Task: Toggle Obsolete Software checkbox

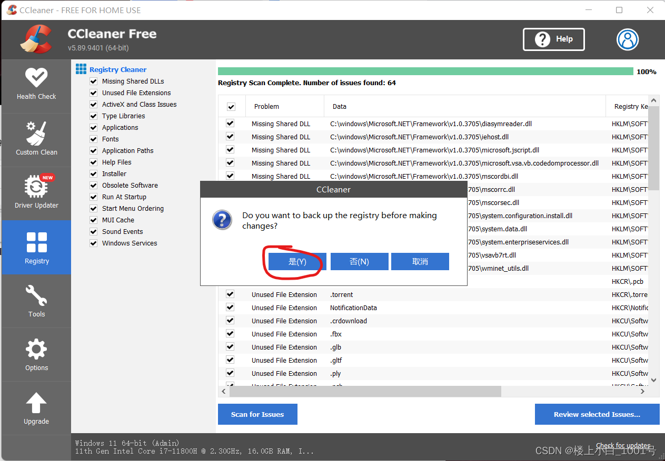Action: (x=94, y=186)
